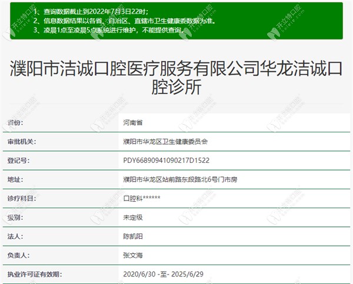Click the responsible person name 张文海
353x284 pixels.
(133, 255)
